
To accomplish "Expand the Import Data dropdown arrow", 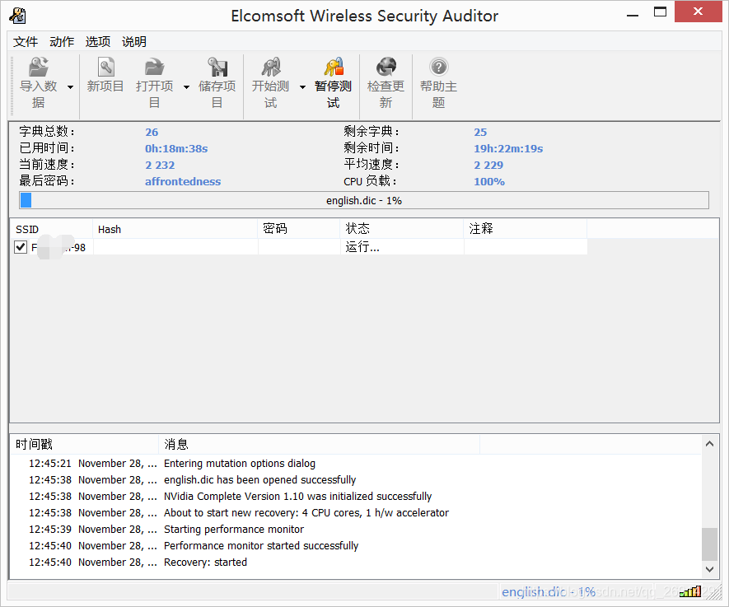I will 70,87.
